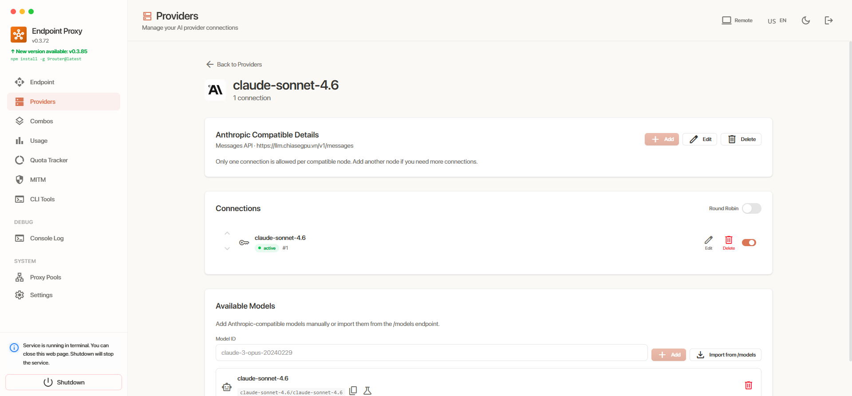Open CLI Tools in the sidebar
The height and width of the screenshot is (396, 852).
[x=63, y=199]
